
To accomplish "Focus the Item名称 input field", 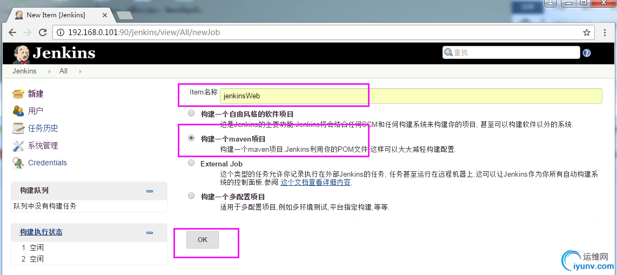I will pyautogui.click(x=411, y=96).
